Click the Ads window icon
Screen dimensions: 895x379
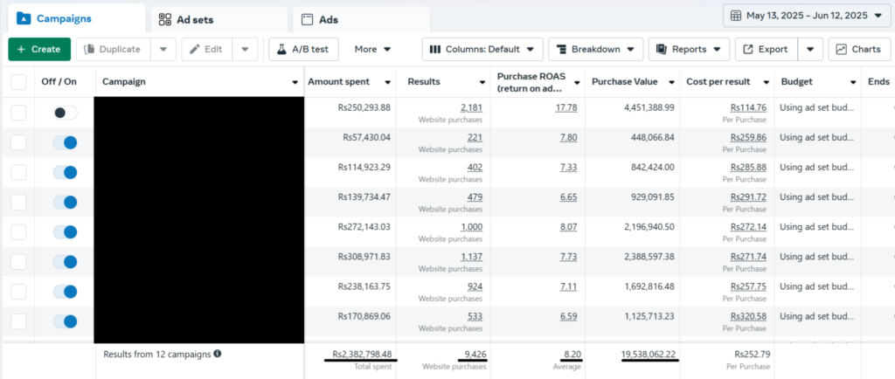(x=307, y=20)
